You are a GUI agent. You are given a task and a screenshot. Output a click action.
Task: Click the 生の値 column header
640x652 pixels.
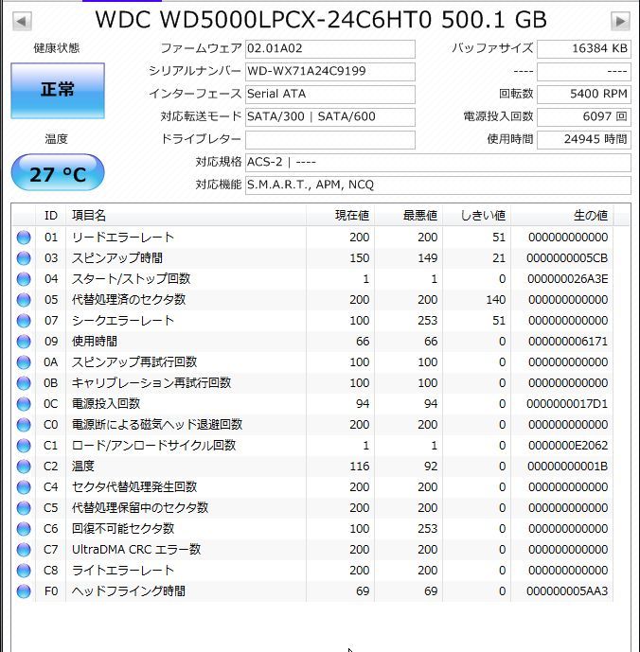point(562,216)
